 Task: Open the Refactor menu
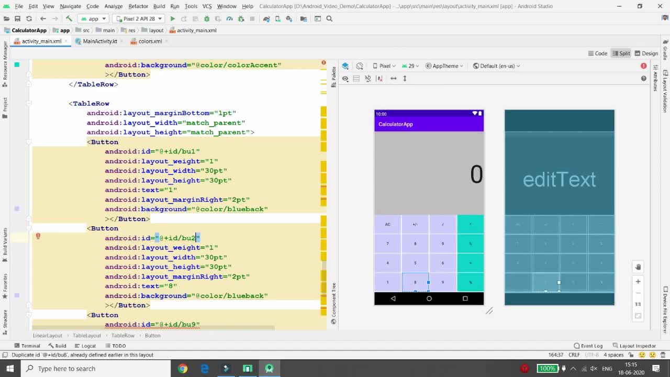[138, 6]
